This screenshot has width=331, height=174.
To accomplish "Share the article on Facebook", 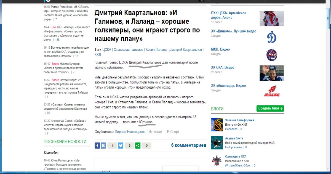I will [97, 145].
